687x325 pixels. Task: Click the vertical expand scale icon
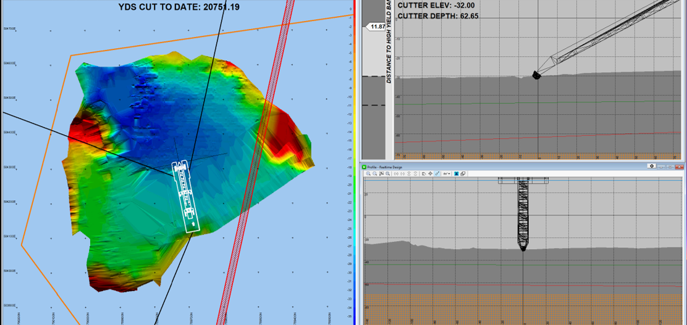[409, 173]
